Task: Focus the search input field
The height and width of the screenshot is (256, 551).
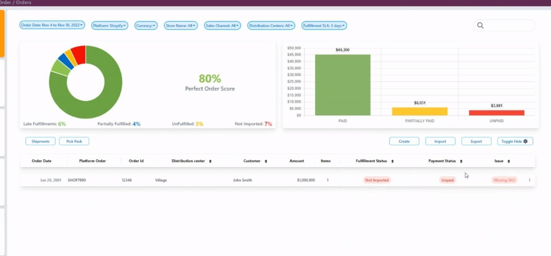Action: [x=509, y=25]
